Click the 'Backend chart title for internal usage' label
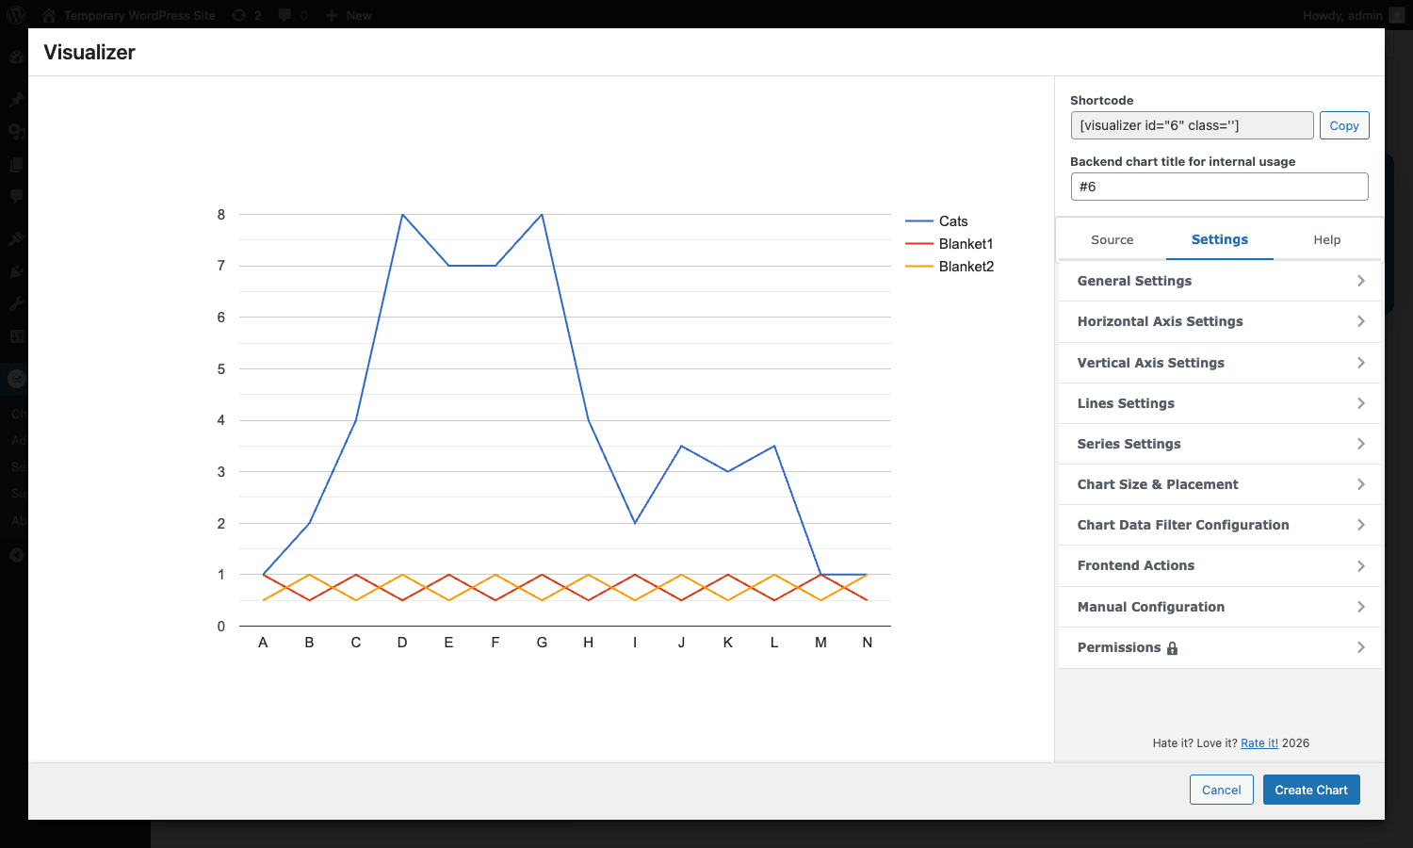Screen dimensions: 1413x848 1182,161
